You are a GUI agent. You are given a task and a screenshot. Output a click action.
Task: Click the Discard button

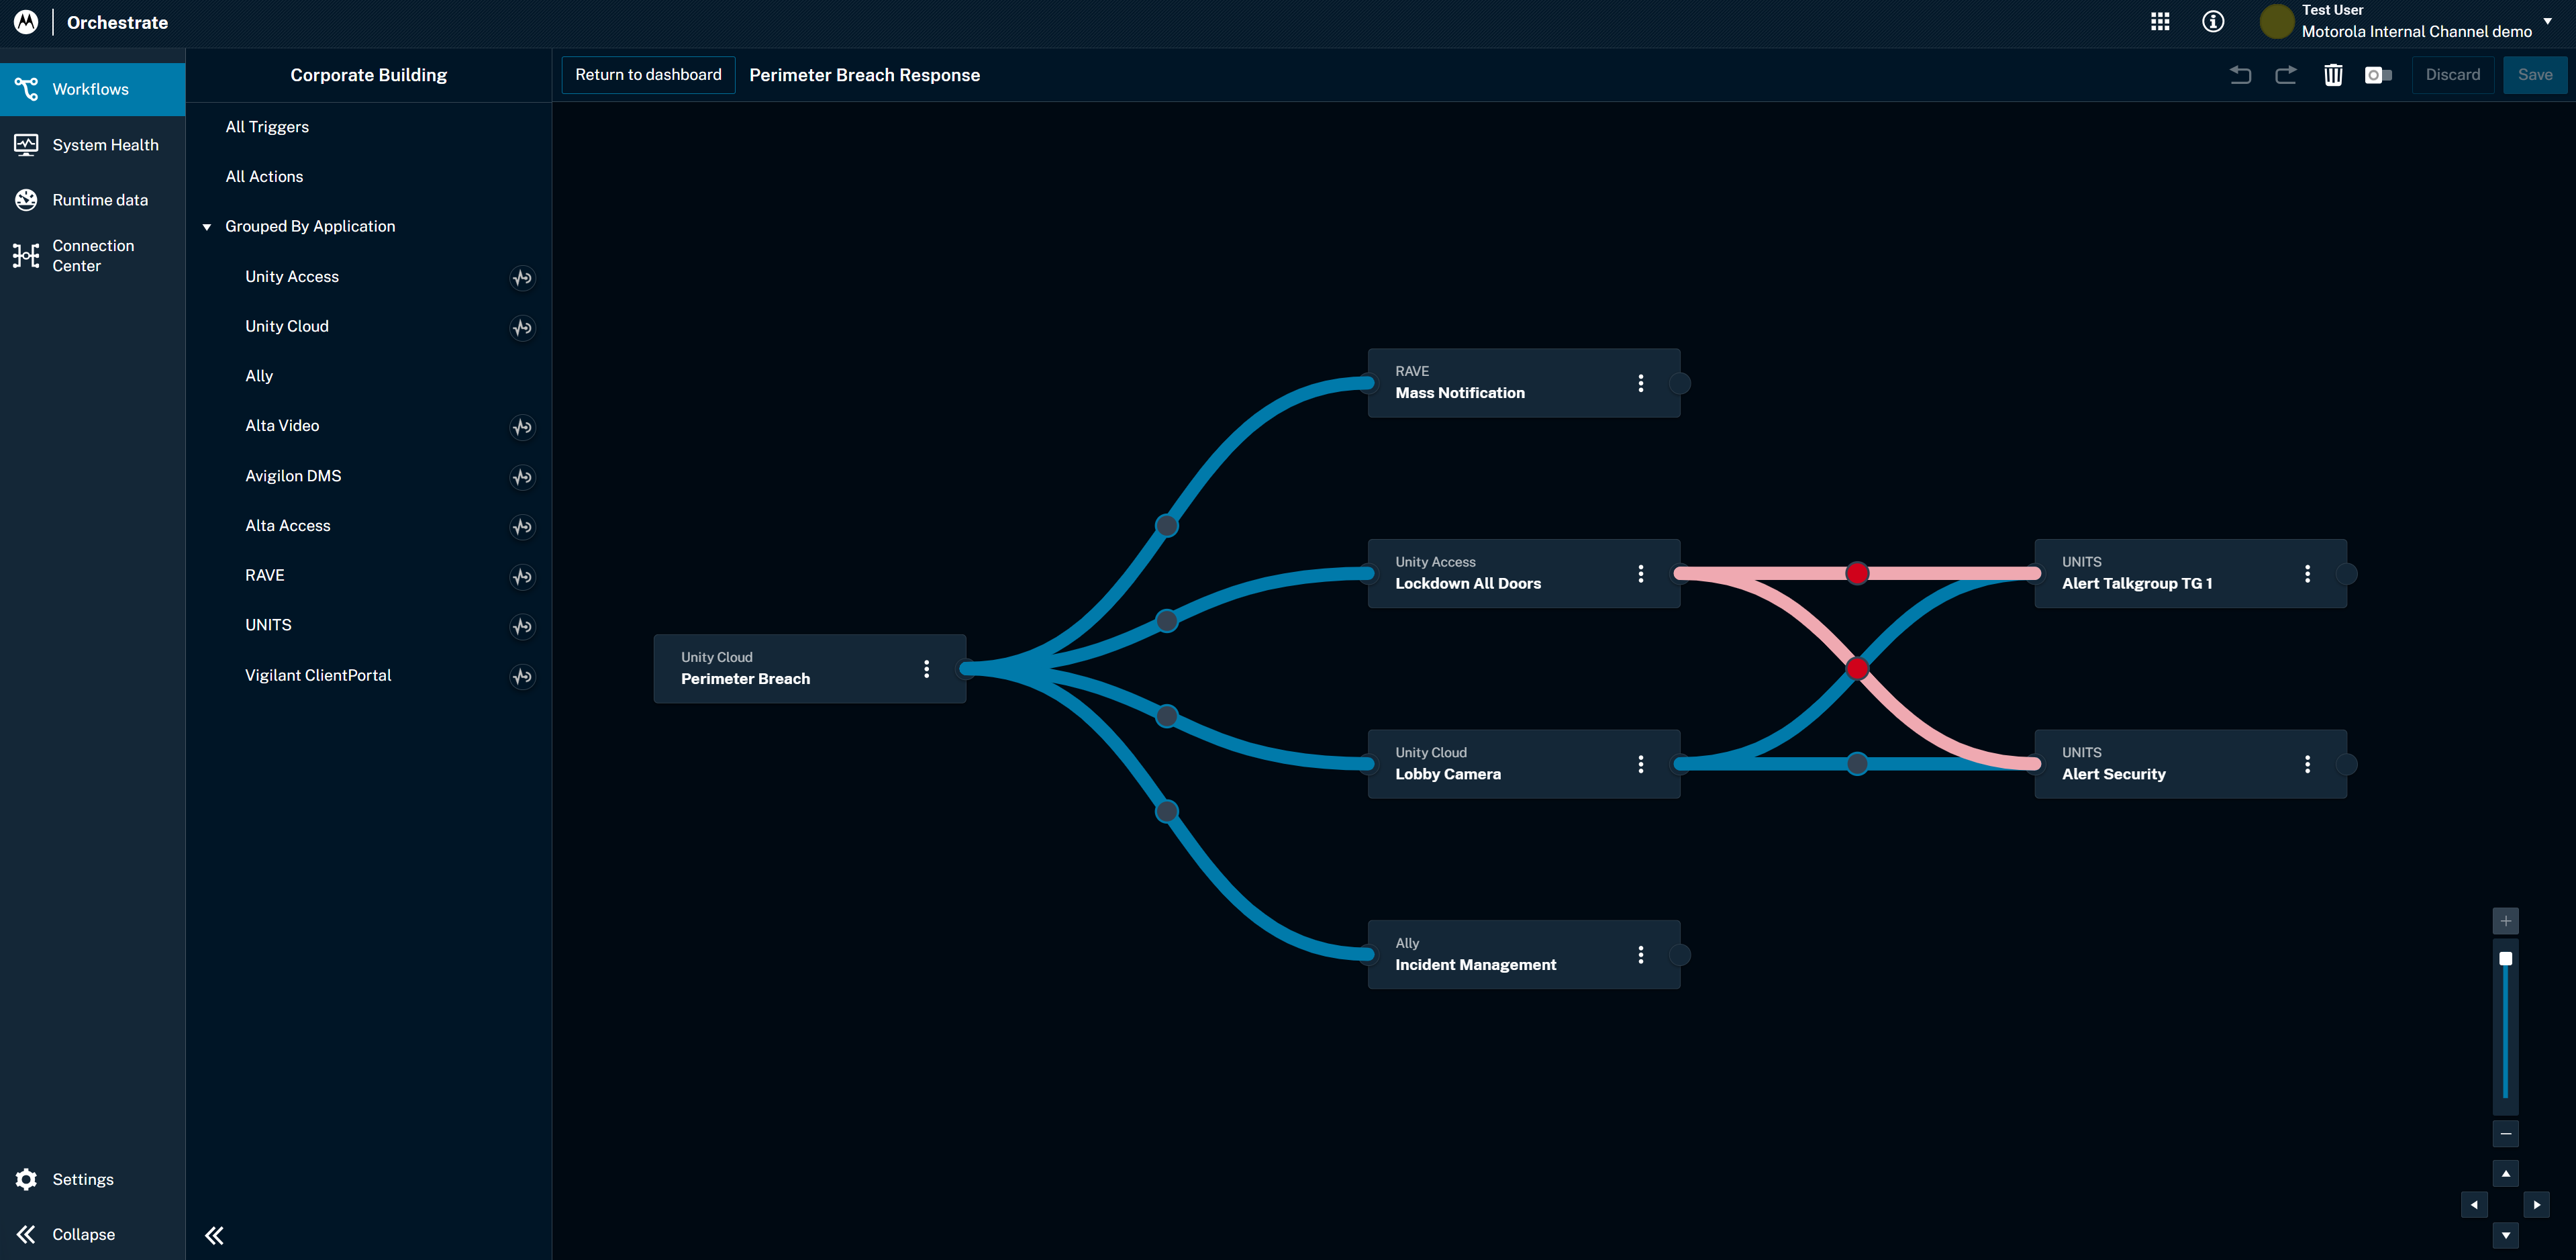pyautogui.click(x=2452, y=75)
